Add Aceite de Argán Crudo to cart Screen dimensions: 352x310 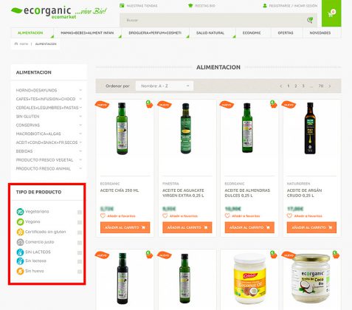(311, 227)
